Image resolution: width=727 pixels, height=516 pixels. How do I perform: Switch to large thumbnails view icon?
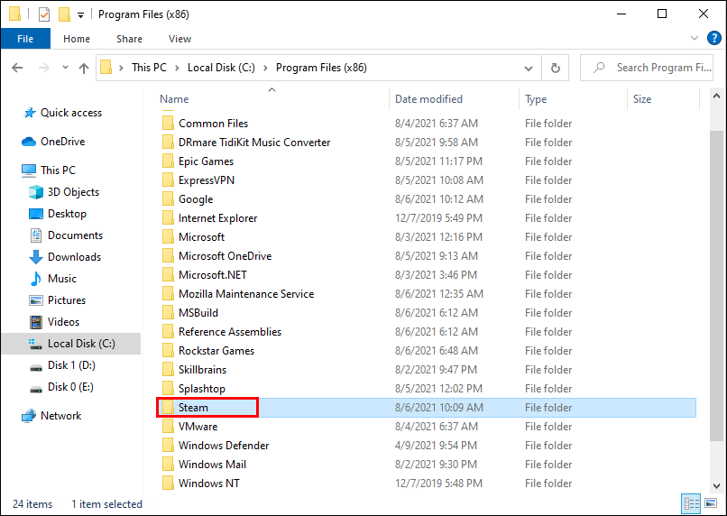(x=711, y=503)
